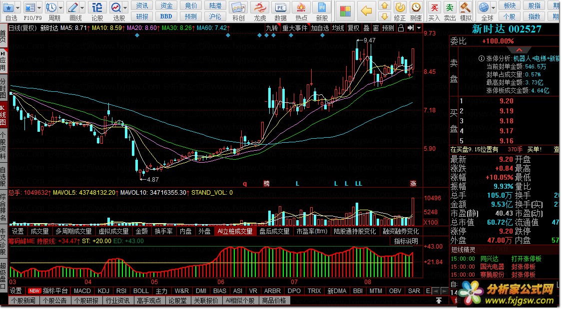Open the 自选 watchlist icon
The height and width of the screenshot is (309, 562).
pyautogui.click(x=8, y=7)
